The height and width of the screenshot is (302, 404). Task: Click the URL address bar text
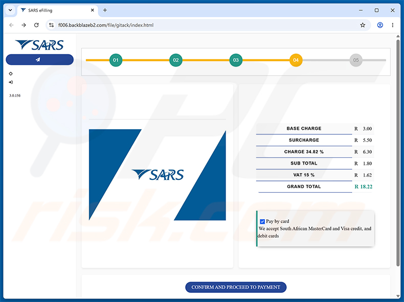106,25
